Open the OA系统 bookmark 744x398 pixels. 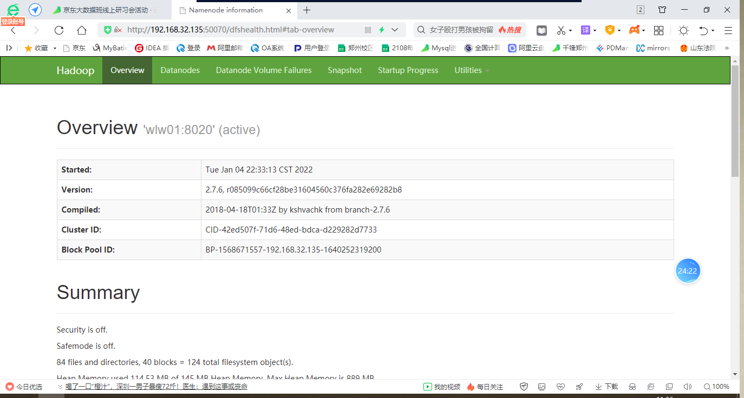(x=267, y=48)
